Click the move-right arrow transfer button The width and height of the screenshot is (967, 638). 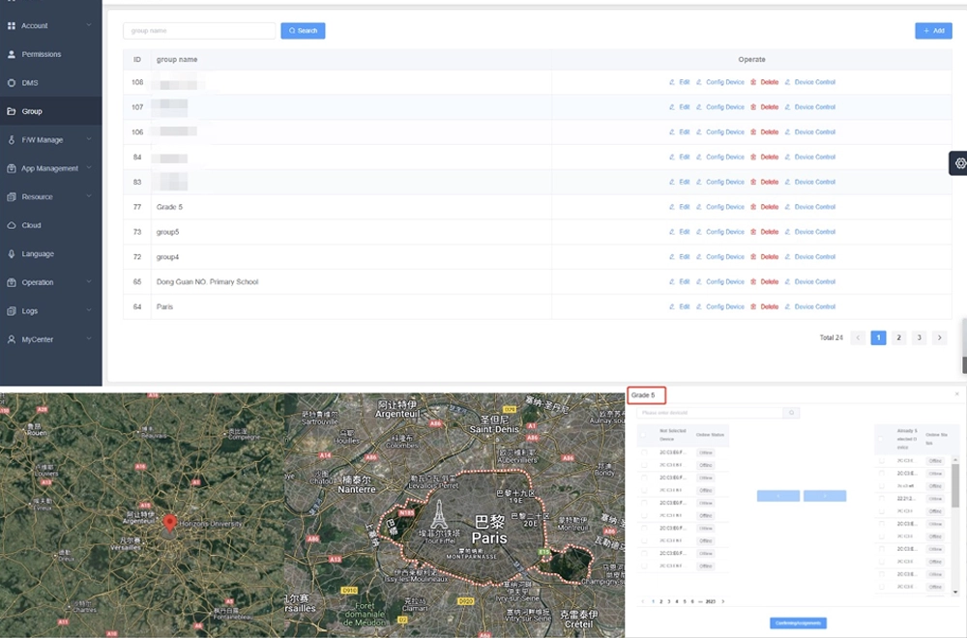[825, 496]
